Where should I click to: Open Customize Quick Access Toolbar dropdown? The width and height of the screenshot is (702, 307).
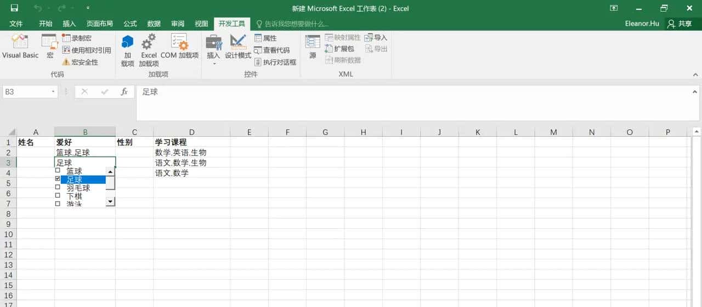pos(88,8)
